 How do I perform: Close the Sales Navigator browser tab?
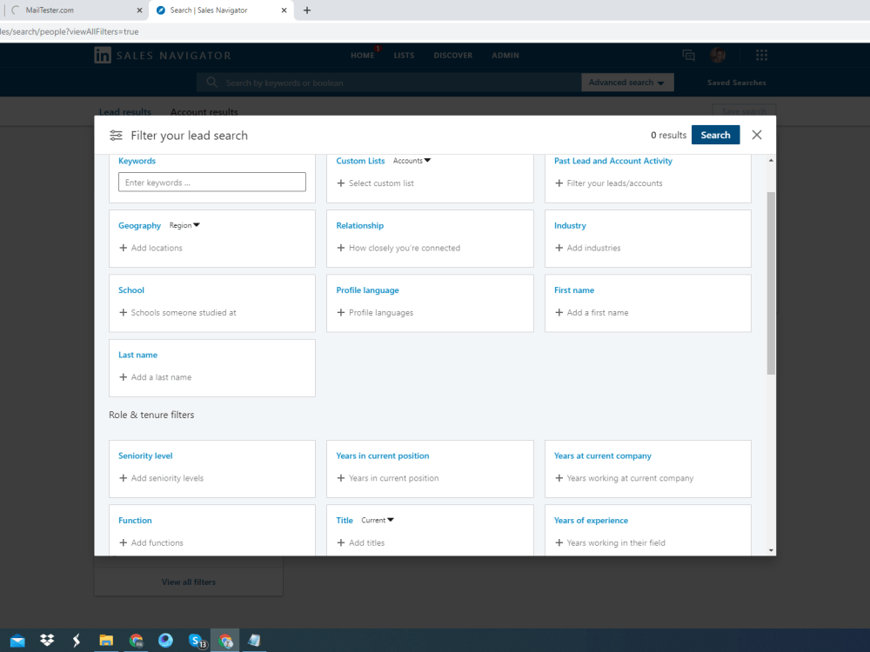click(x=284, y=10)
